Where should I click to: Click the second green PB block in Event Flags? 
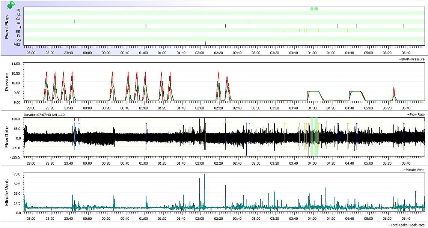[x=316, y=9]
